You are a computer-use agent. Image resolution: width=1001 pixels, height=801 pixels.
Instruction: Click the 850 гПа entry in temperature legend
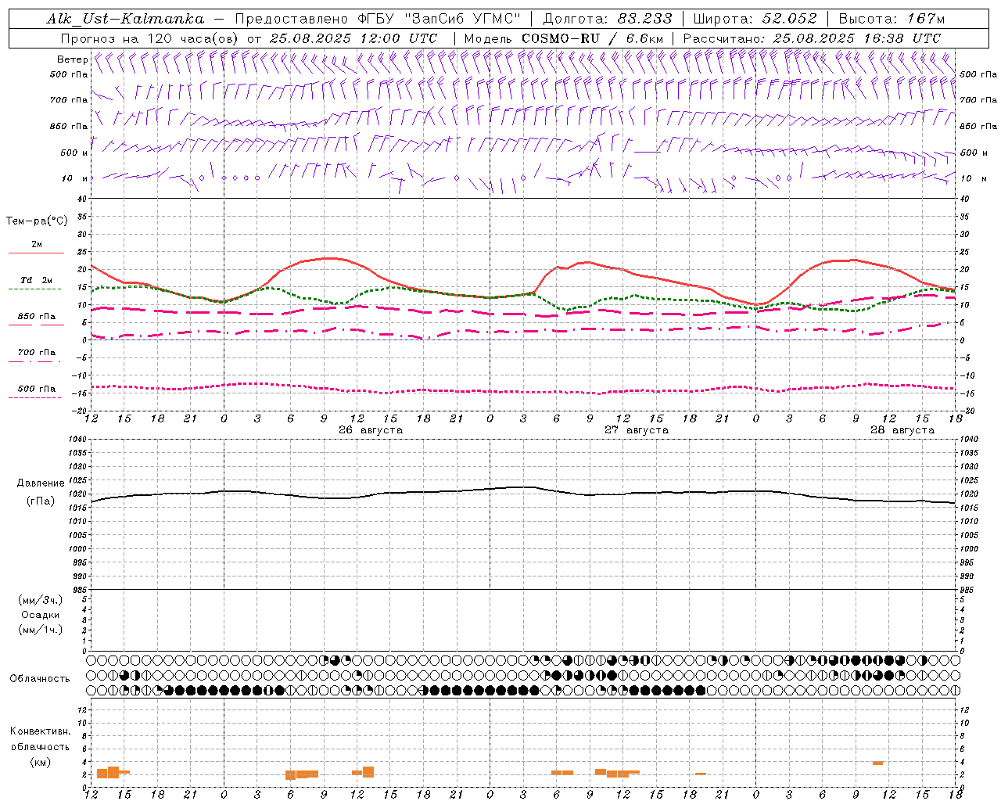click(x=37, y=317)
